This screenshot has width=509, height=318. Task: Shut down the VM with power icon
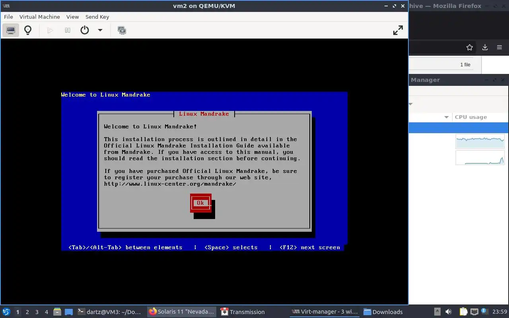[x=85, y=30]
